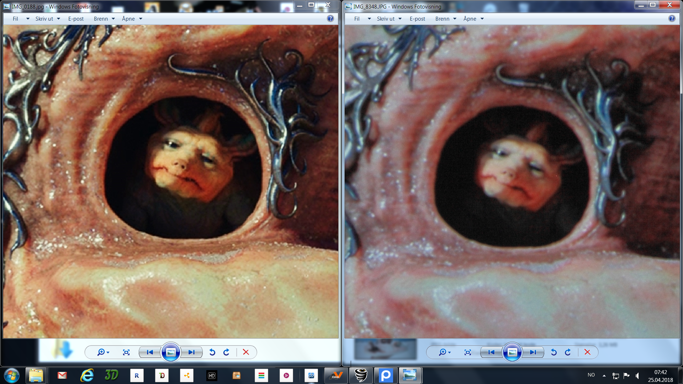This screenshot has height=384, width=683.
Task: Open help in IMG_0188 window
Action: pyautogui.click(x=330, y=18)
